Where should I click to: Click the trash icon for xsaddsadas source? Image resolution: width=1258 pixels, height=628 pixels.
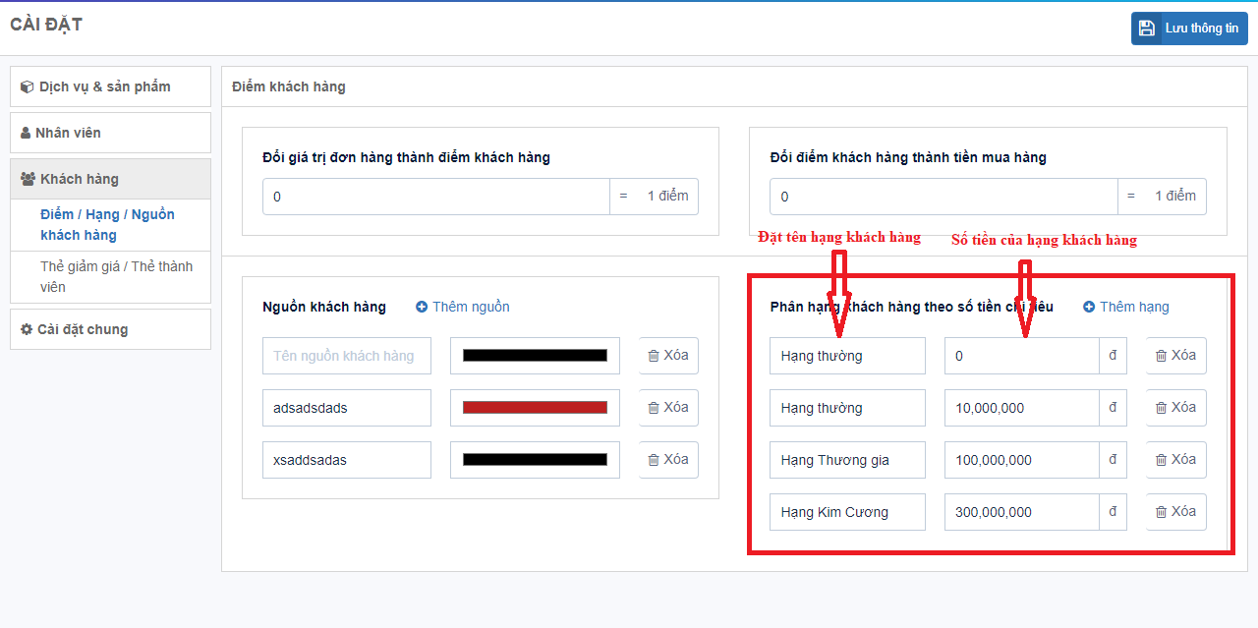[654, 460]
